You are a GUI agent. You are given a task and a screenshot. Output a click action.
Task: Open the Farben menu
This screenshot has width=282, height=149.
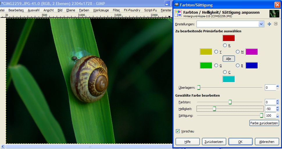click(84, 10)
